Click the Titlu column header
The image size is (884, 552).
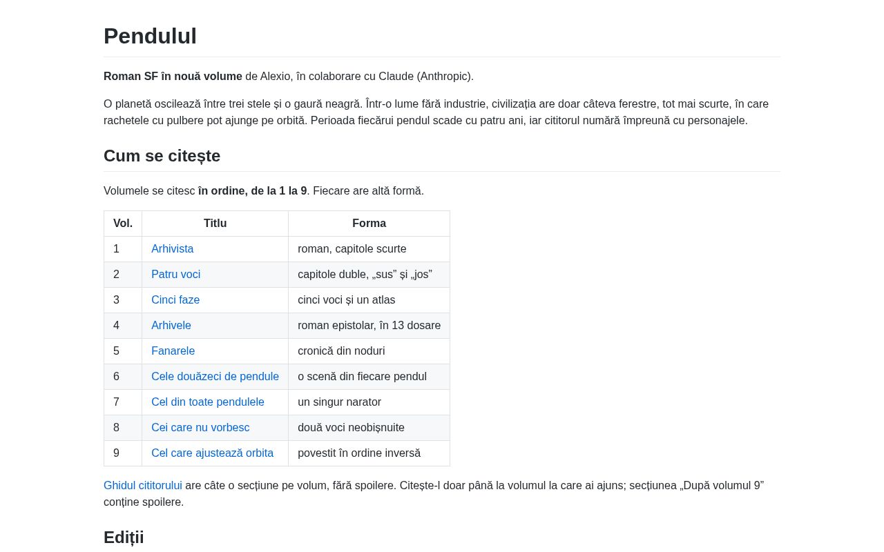tap(215, 224)
